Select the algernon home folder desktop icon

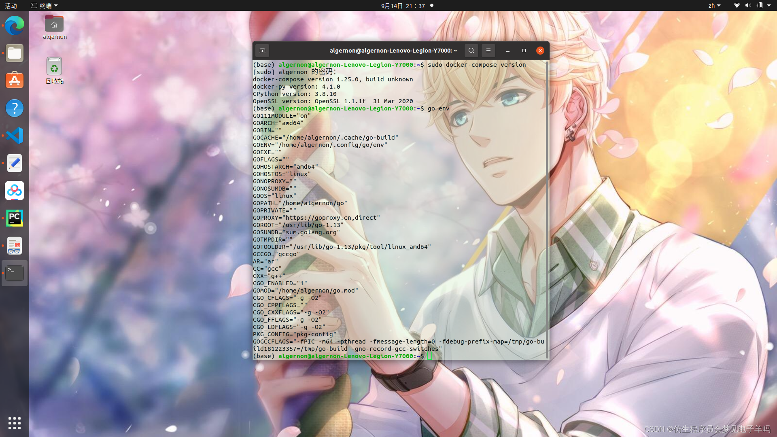(54, 28)
